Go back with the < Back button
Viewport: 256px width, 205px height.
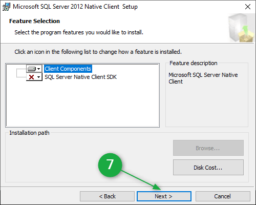[x=107, y=196]
